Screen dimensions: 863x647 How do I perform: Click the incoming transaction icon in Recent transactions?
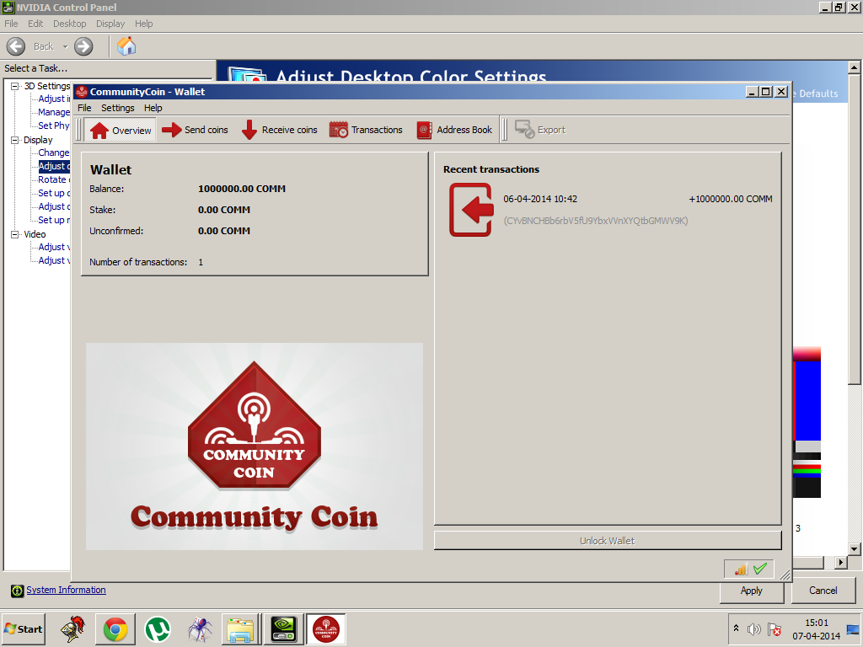pos(471,210)
